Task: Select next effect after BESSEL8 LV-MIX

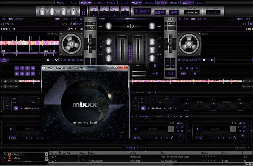Action: [x=175, y=108]
